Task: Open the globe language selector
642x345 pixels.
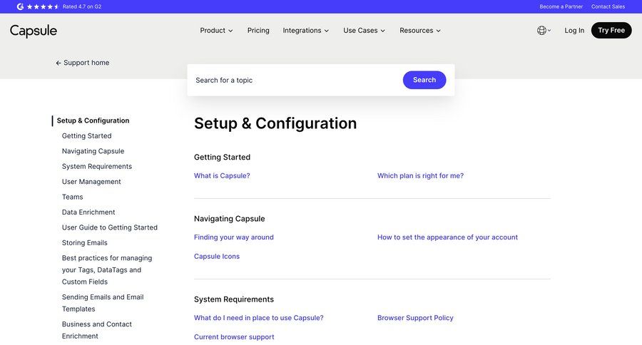Action: click(544, 31)
